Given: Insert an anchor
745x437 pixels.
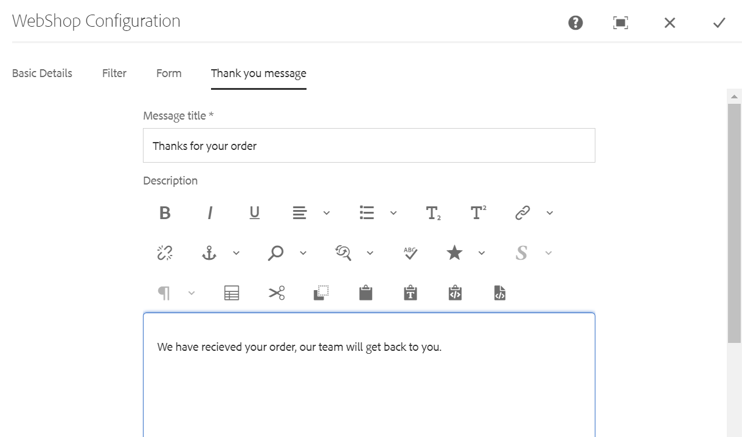Looking at the screenshot, I should click(209, 253).
